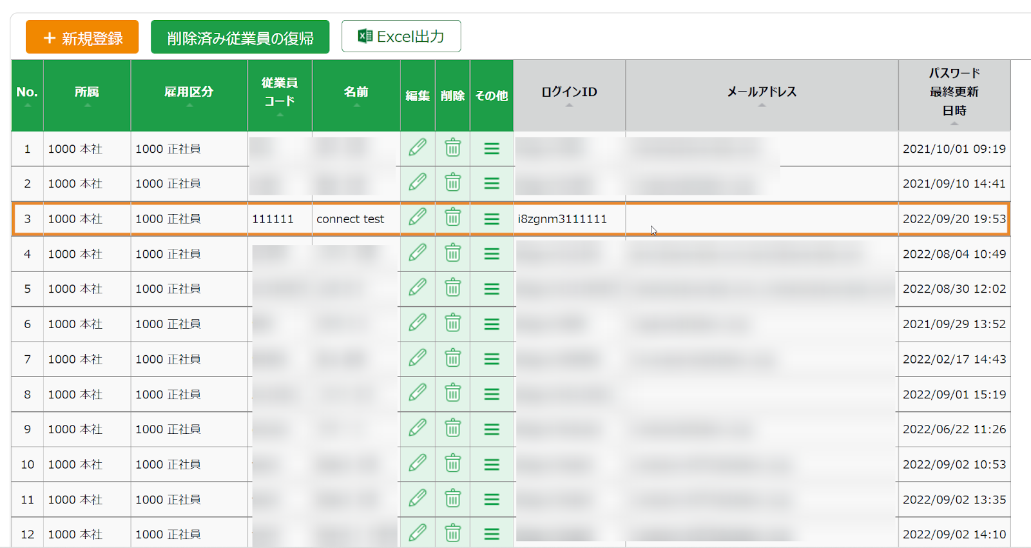Open row 10 その他 menu icon

click(492, 464)
